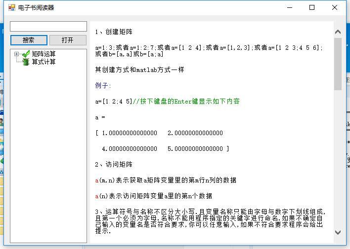Click the green checkmark icon beside 矩阵运算
The height and width of the screenshot is (249, 350).
(x=26, y=54)
